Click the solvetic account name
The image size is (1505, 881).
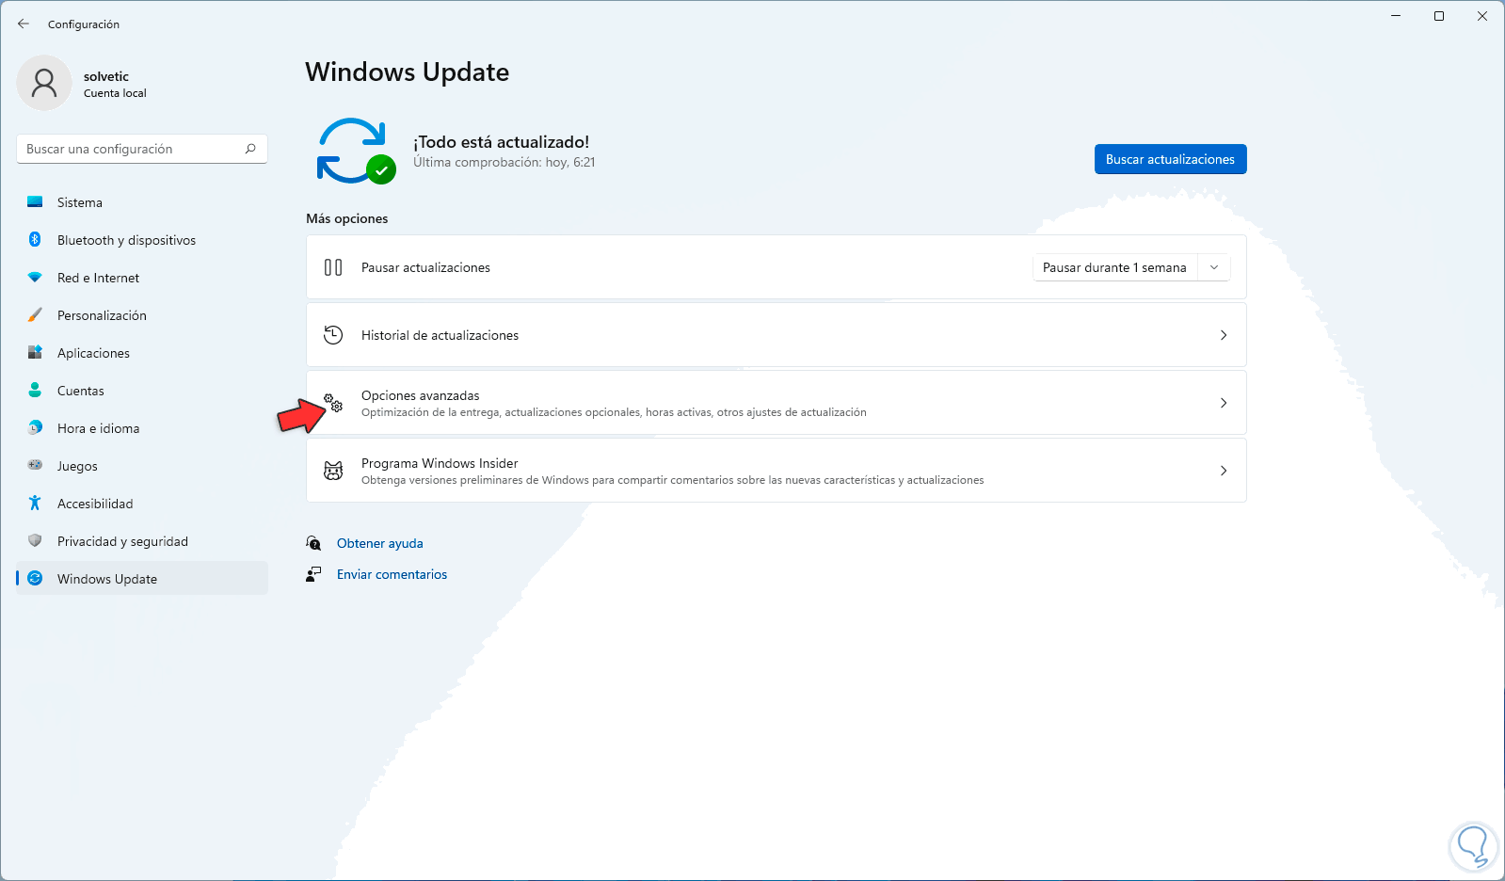[106, 76]
